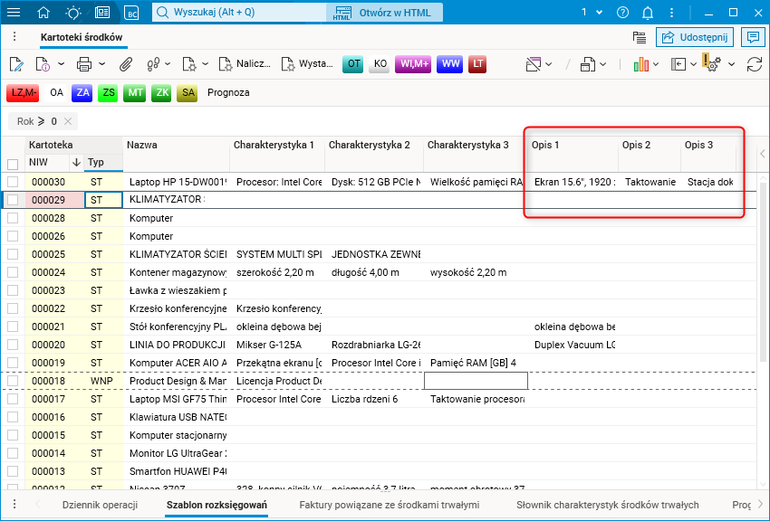
Task: Check the row 000028 checkbox
Action: [x=13, y=218]
